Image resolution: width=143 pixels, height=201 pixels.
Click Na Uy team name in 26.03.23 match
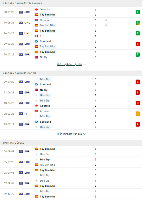click(x=44, y=57)
